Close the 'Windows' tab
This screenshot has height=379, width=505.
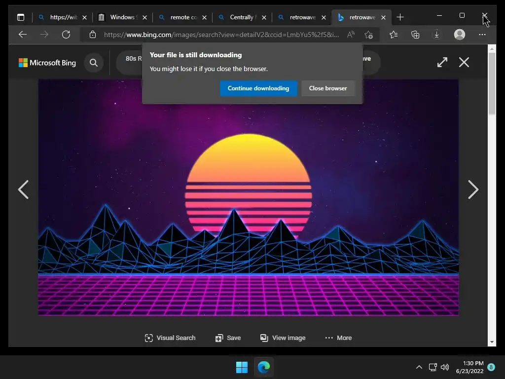click(144, 17)
